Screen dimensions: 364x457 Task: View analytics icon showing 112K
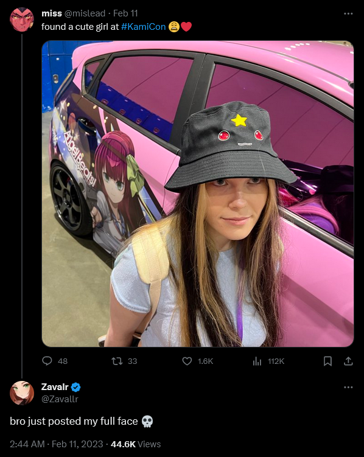(257, 361)
